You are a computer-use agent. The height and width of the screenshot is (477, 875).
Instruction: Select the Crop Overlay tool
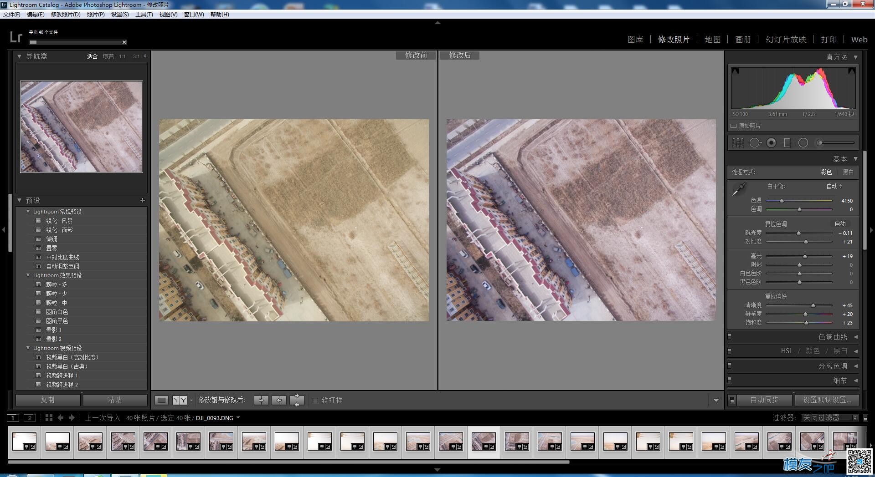[738, 143]
